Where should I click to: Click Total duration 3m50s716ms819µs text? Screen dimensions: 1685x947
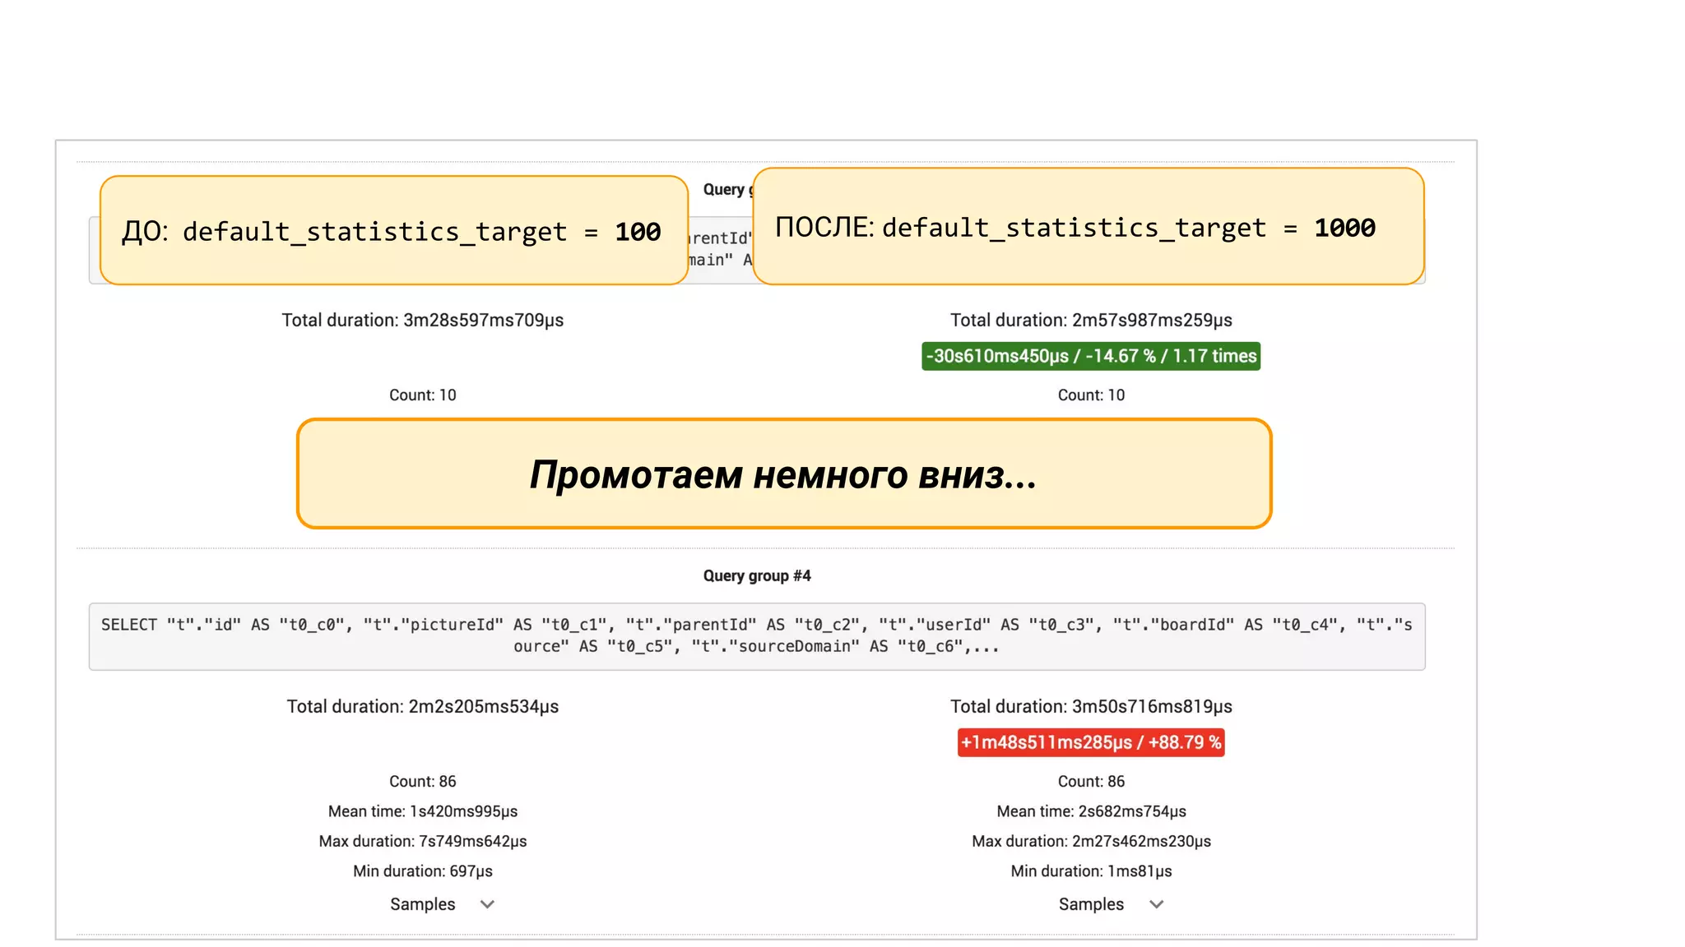1091,706
